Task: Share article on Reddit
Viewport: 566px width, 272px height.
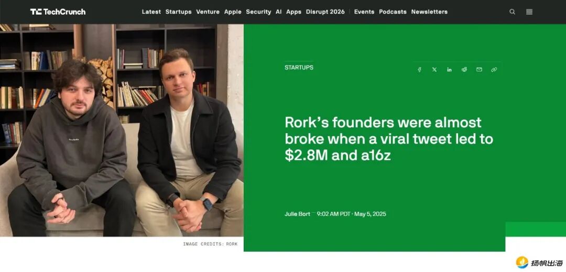Action: pos(464,70)
